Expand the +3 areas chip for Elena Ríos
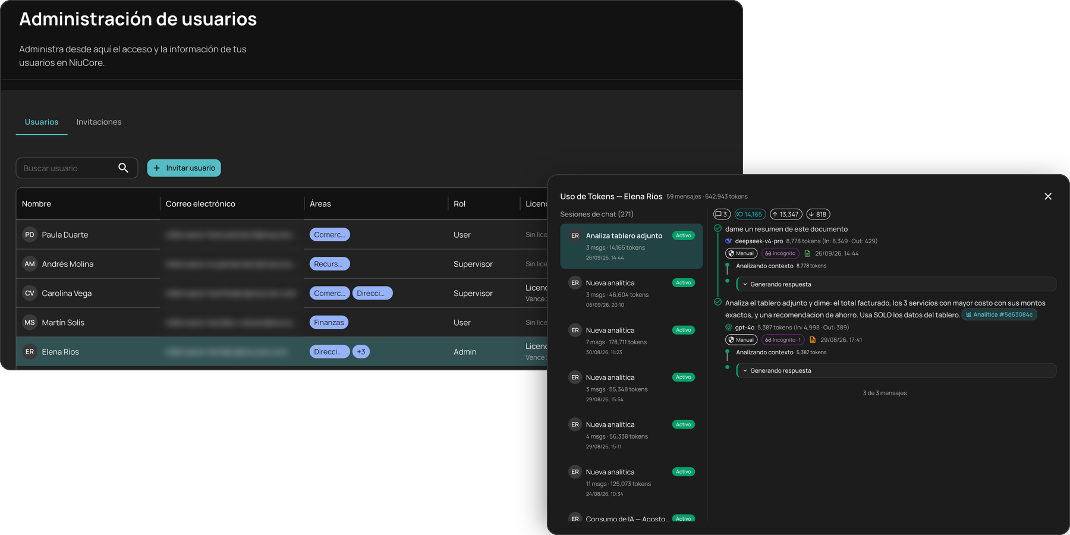 point(361,352)
